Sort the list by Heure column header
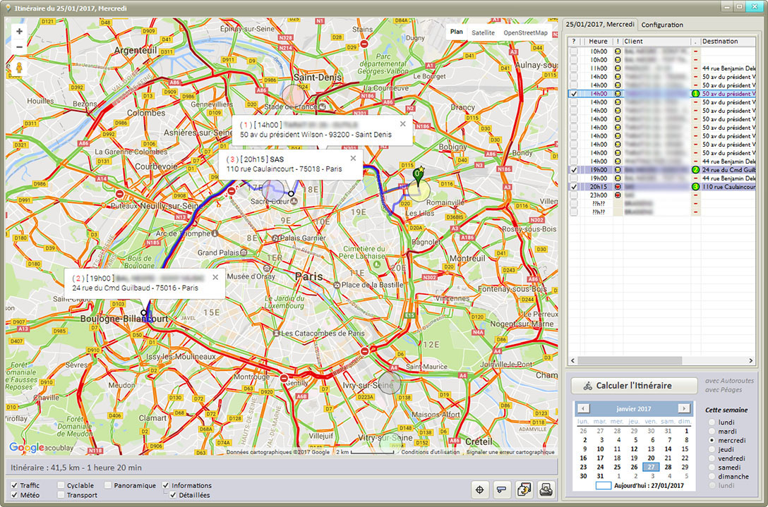This screenshot has width=768, height=507. point(598,42)
